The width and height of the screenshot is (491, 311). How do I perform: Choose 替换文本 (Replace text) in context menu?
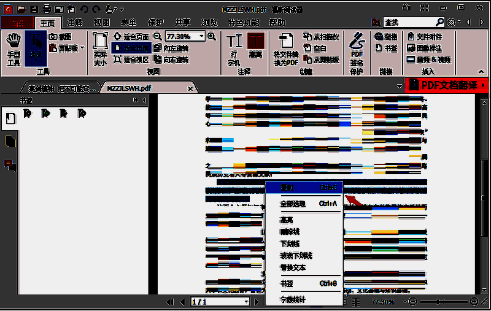[x=304, y=267]
